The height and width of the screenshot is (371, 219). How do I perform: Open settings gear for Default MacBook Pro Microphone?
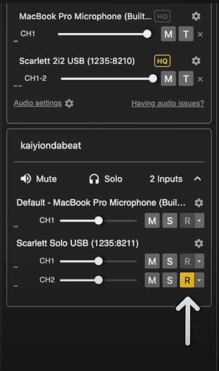point(199,203)
